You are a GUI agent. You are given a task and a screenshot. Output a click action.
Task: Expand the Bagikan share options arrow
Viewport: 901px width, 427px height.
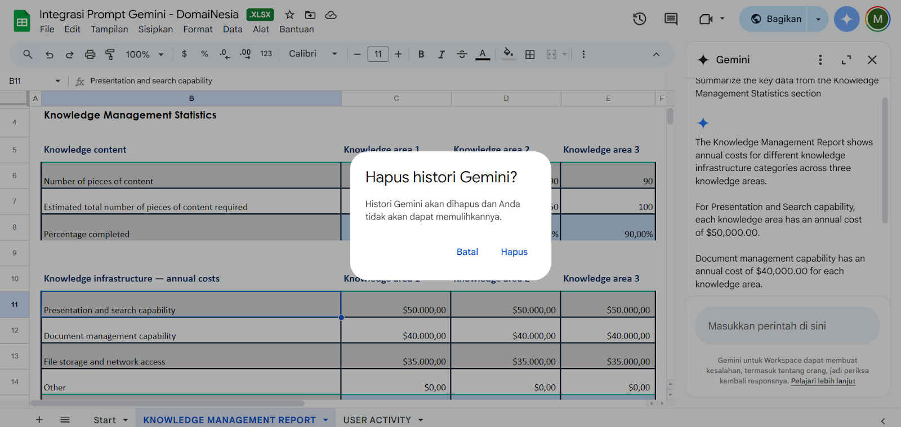818,19
